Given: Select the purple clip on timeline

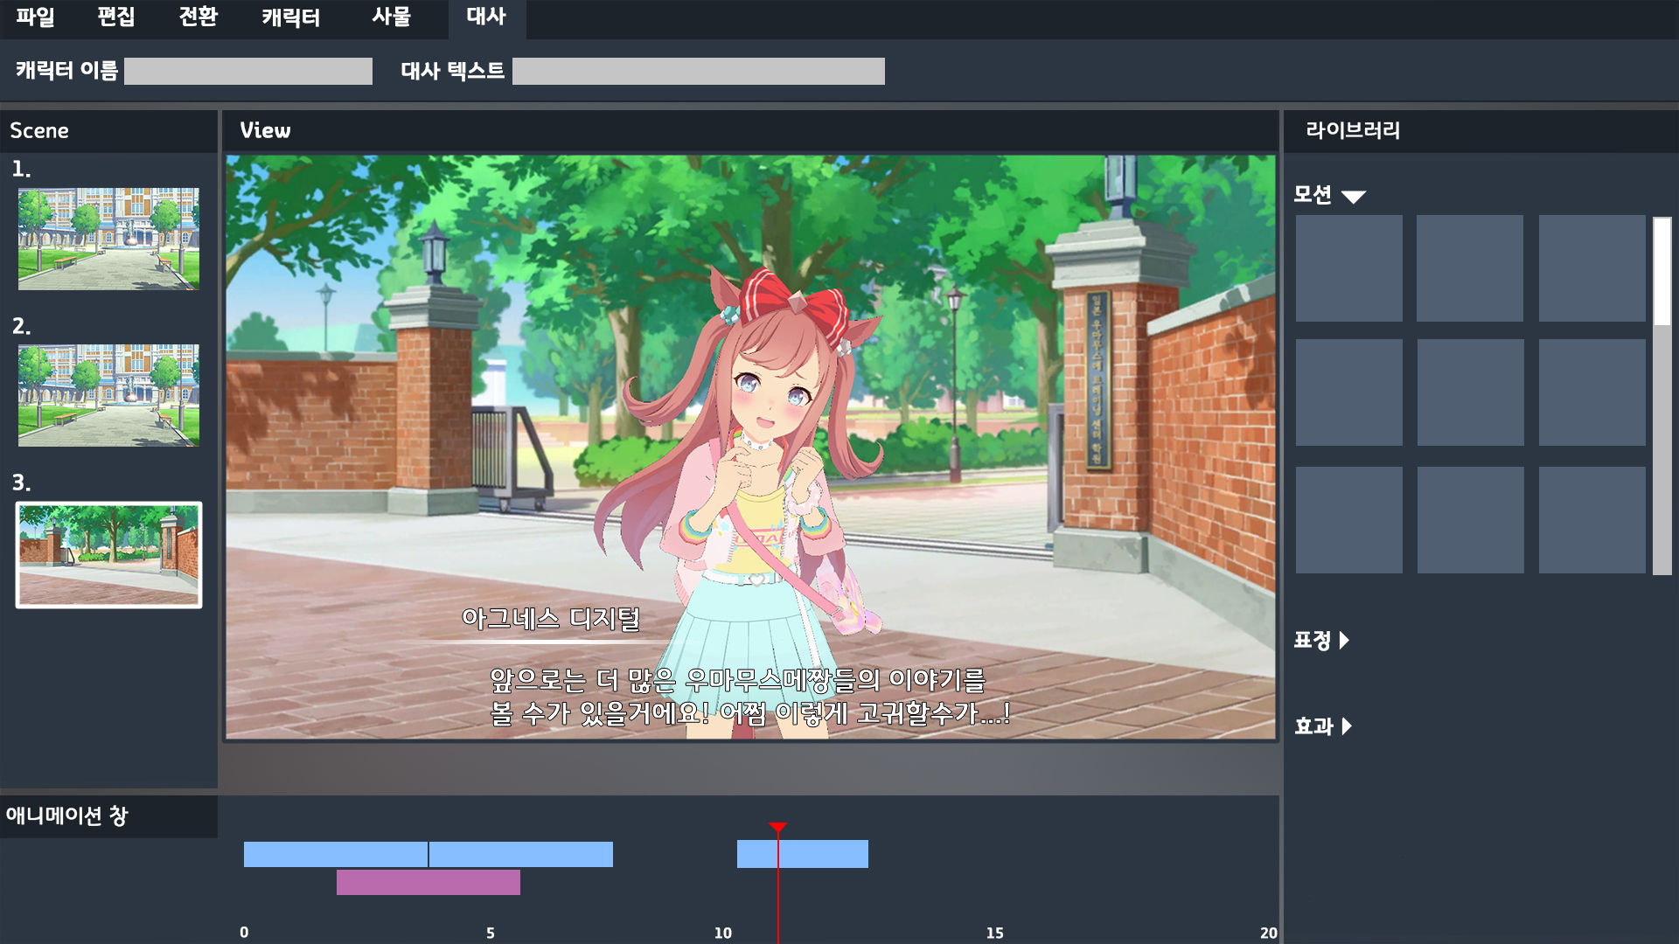Looking at the screenshot, I should coord(428,882).
